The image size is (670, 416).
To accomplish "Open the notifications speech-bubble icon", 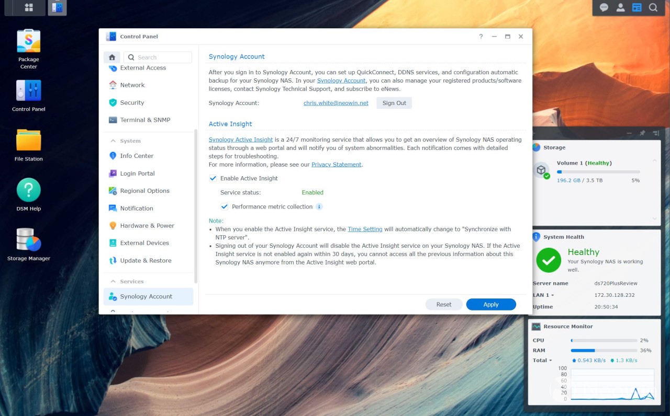I will [x=604, y=8].
